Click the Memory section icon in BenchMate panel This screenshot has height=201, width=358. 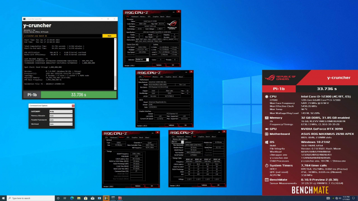tap(266, 117)
